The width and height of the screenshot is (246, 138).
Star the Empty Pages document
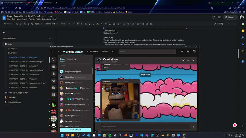[x=43, y=16]
